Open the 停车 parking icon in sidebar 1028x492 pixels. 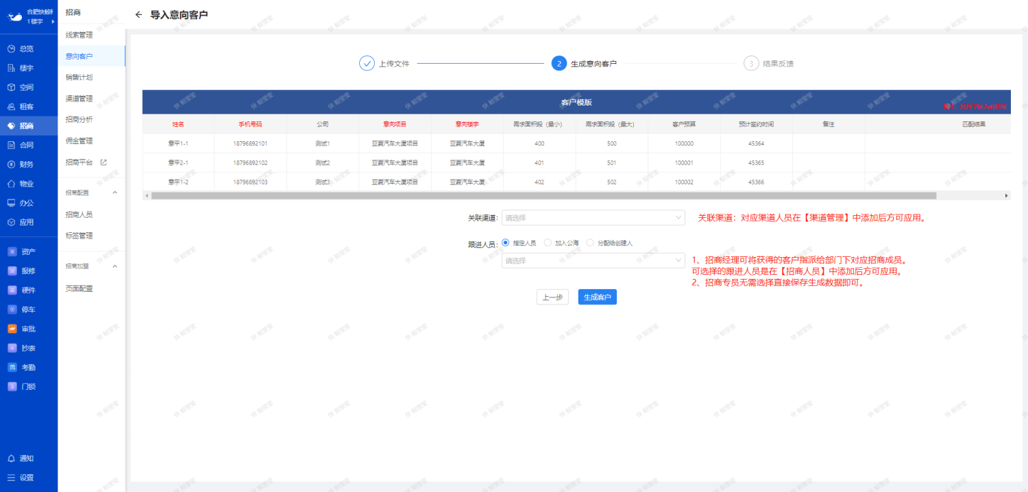pos(12,309)
